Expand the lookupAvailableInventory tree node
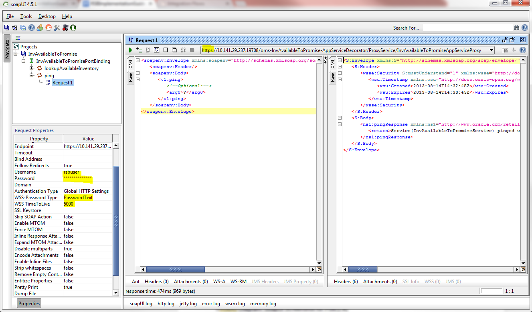The height and width of the screenshot is (312, 532). [31, 68]
